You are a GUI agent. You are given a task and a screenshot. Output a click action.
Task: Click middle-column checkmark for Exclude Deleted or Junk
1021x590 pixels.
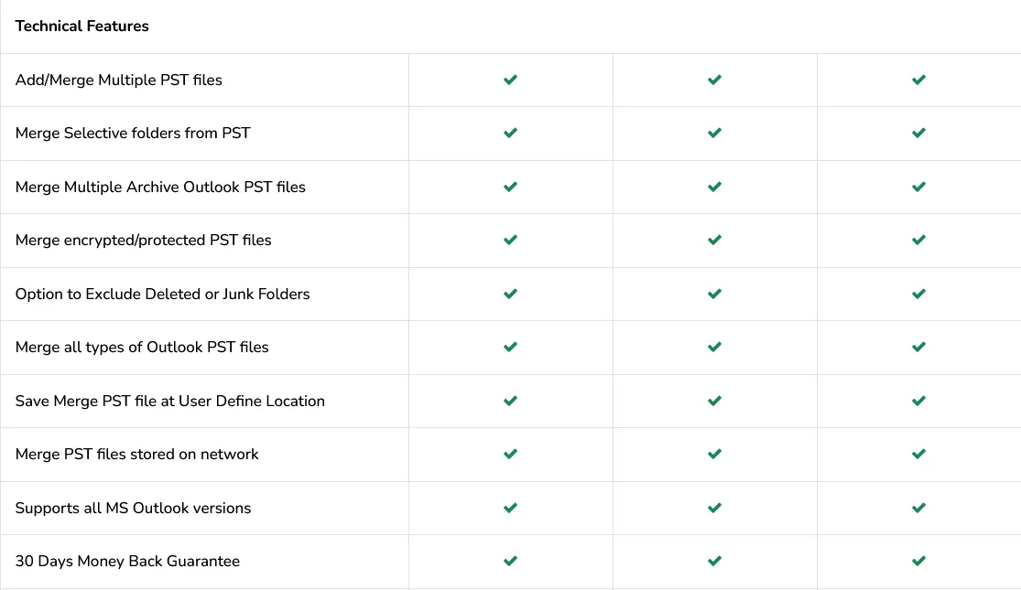715,294
